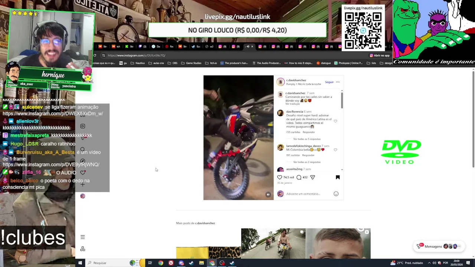
Task: Open the Instagram sidebar hamburger menu
Action: [x=82, y=237]
